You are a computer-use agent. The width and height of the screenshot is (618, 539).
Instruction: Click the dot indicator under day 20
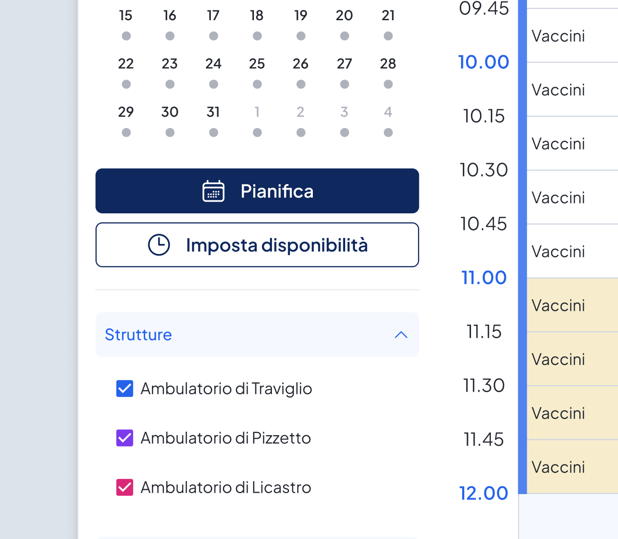(x=345, y=36)
